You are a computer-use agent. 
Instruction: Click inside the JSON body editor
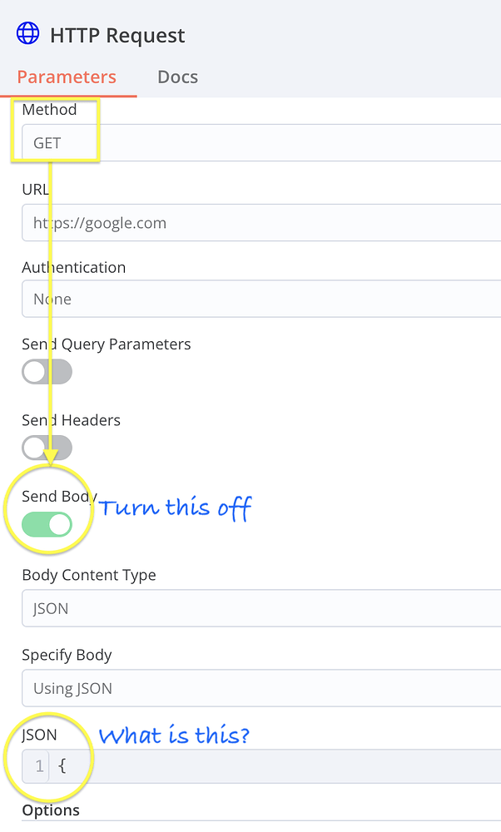click(250, 766)
